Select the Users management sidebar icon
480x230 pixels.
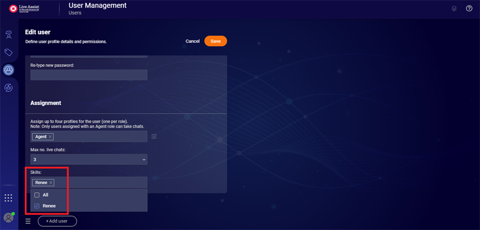pyautogui.click(x=9, y=69)
